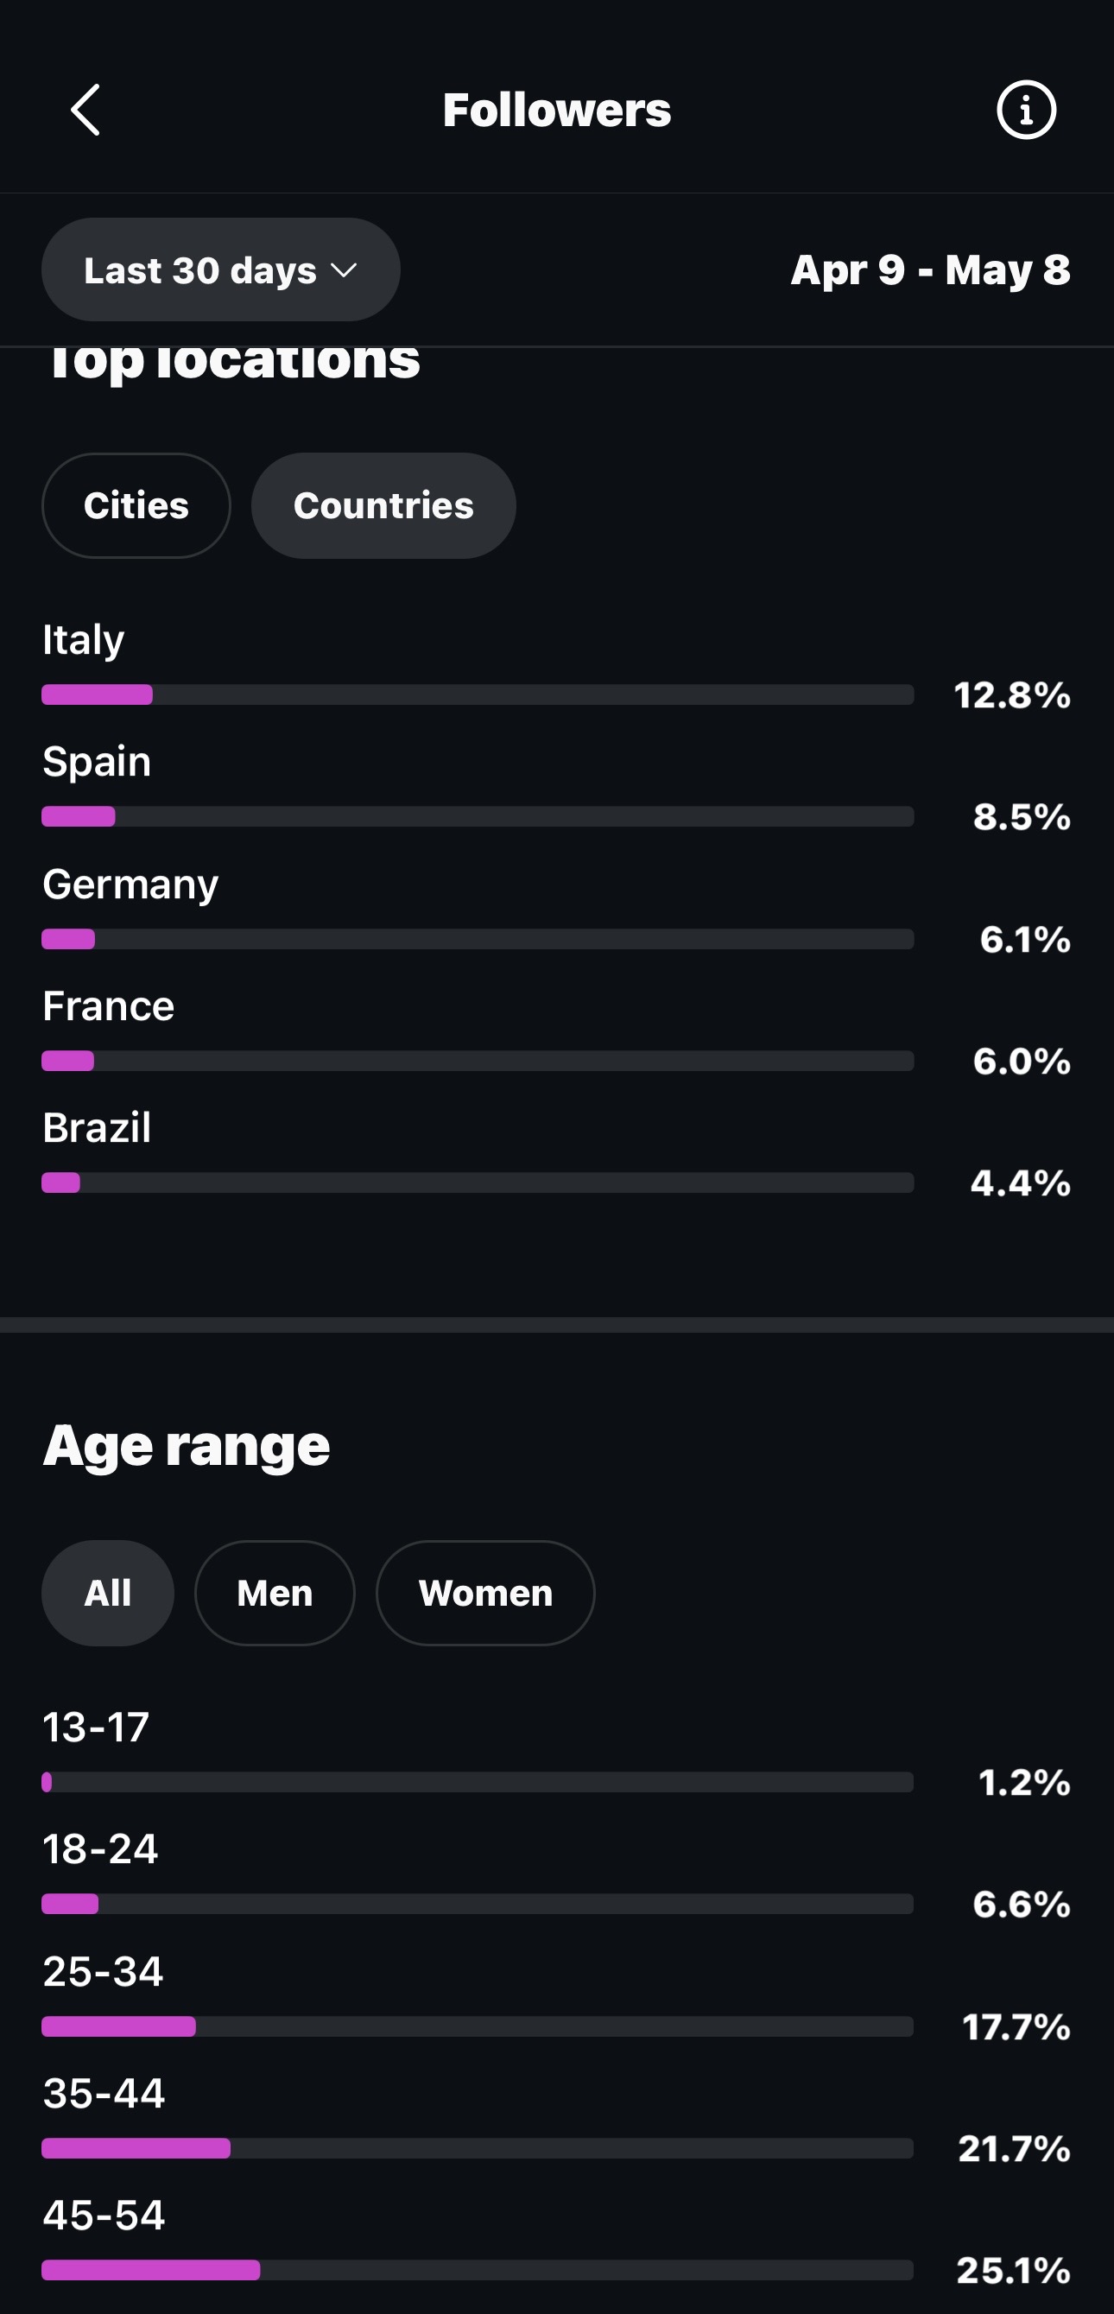This screenshot has width=1114, height=2314.
Task: Tap the Apr 9 - May 8 date range
Action: pos(931,270)
